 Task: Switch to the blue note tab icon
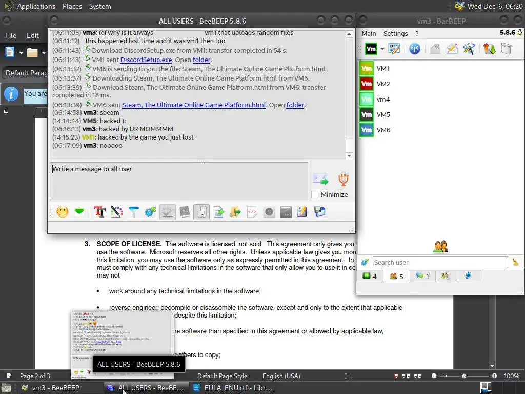click(468, 276)
